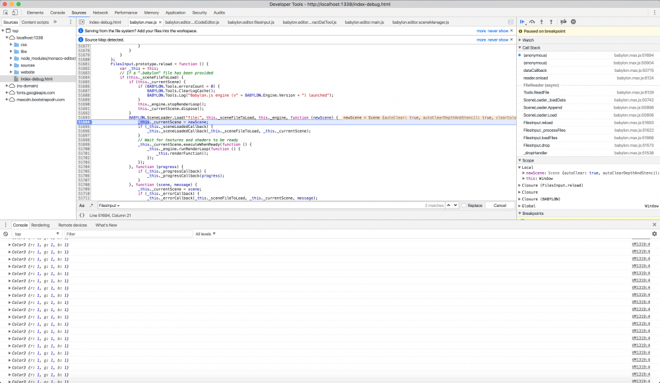Click 'never show' in Source Map infobar
The width and height of the screenshot is (660, 383).
point(498,40)
